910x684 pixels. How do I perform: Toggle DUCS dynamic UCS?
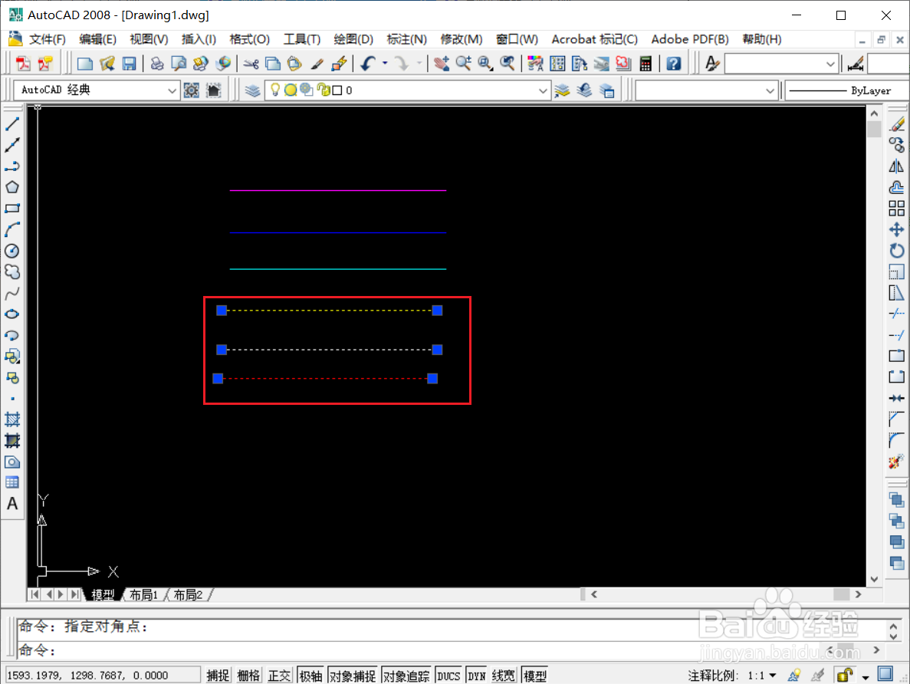pos(448,676)
